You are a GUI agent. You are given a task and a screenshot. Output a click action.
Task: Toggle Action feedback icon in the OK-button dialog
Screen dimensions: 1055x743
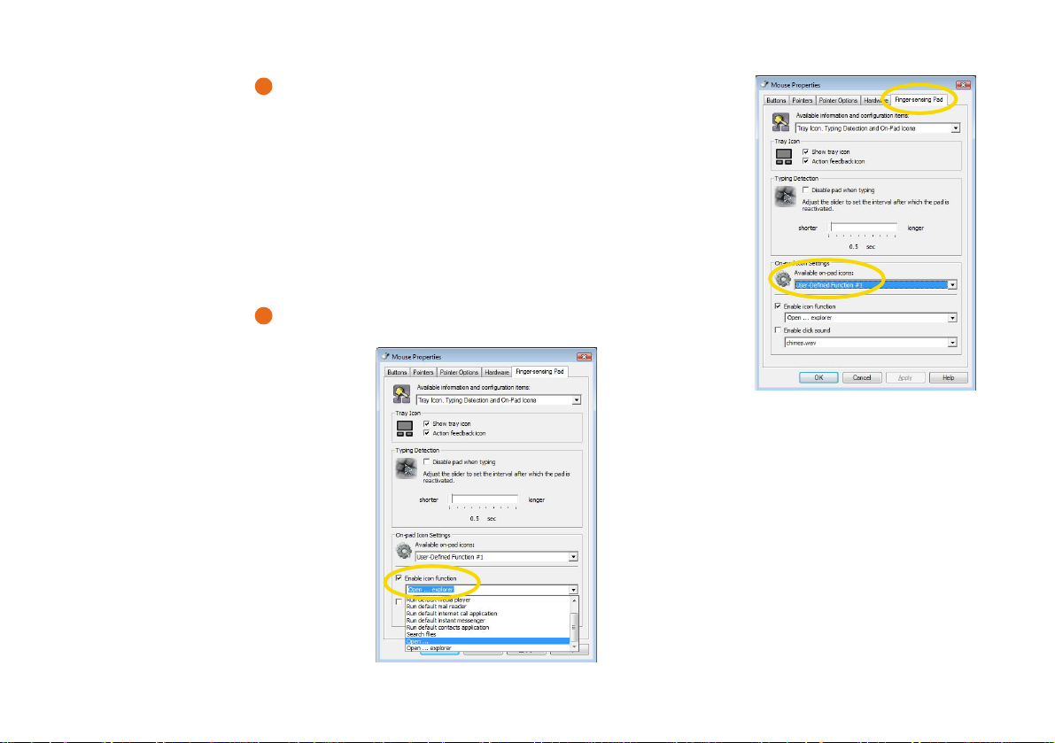[x=805, y=161]
